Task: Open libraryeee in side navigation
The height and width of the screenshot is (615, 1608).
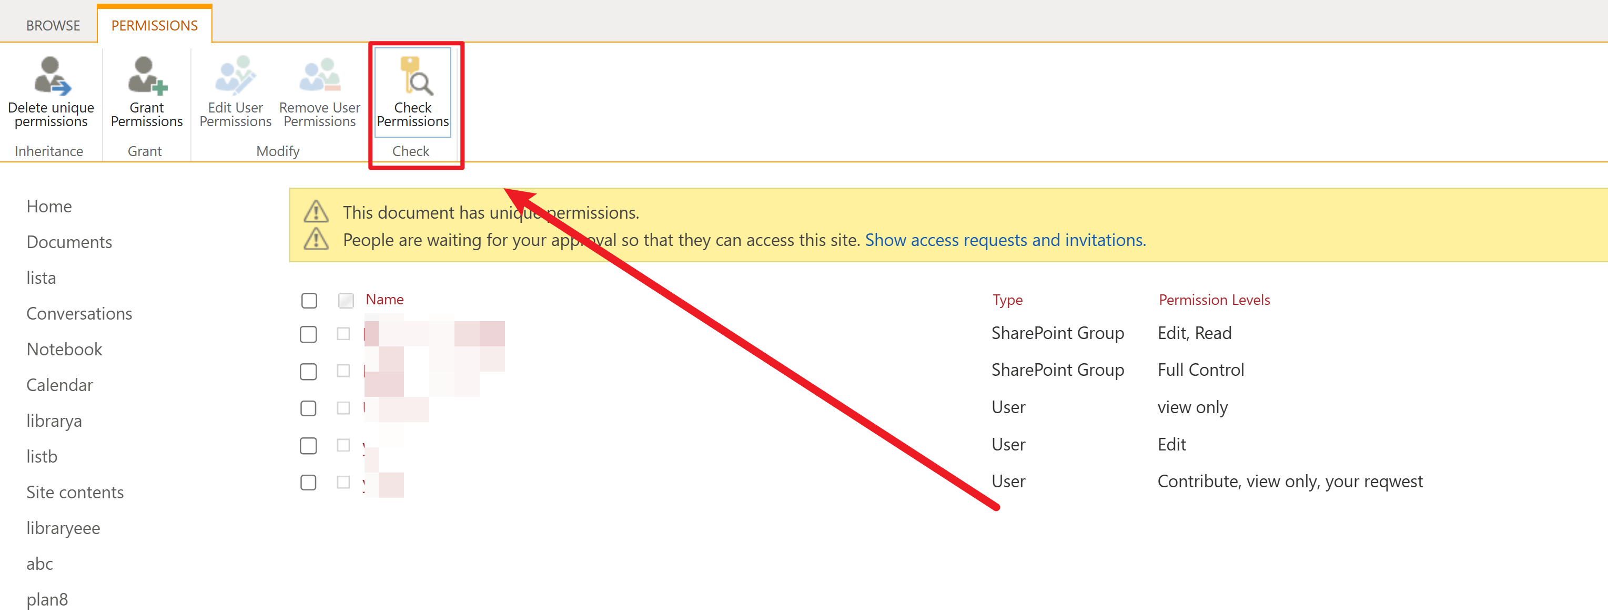Action: (63, 528)
